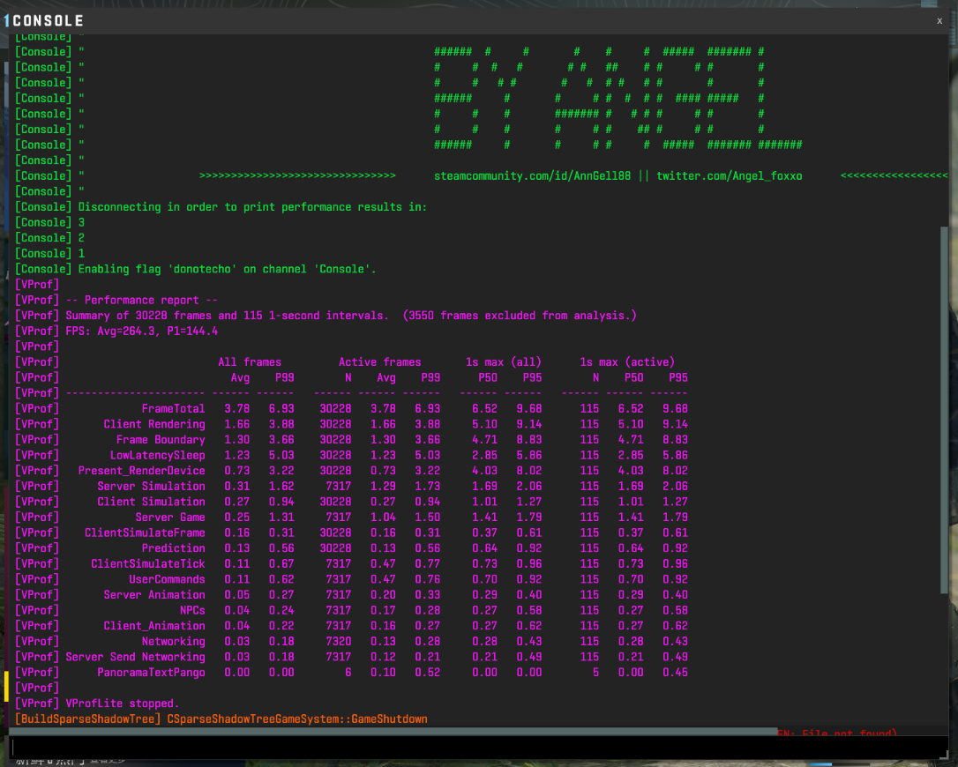Viewport: 958px width, 767px height.
Task: Click the Client Rendering row label
Action: point(154,424)
